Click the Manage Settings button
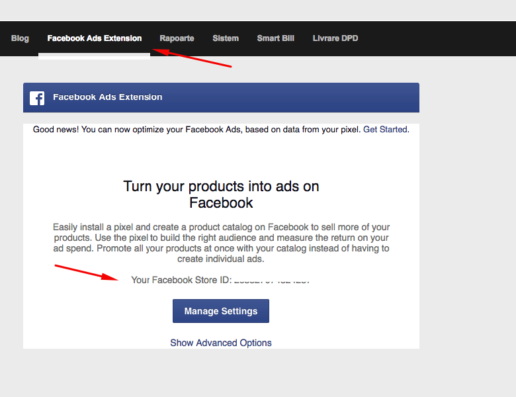Image resolution: width=516 pixels, height=397 pixels. tap(221, 311)
